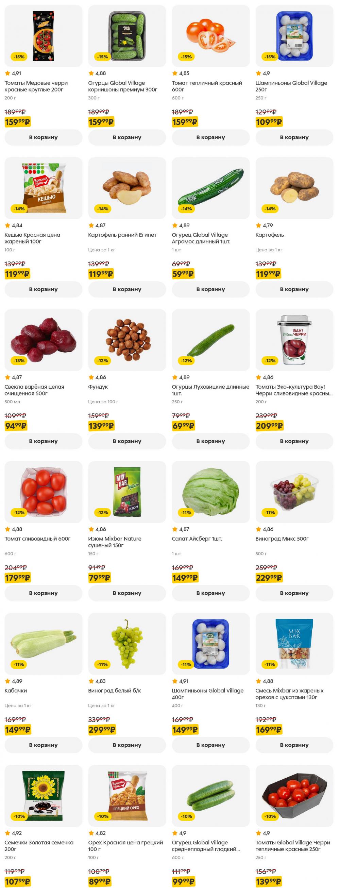Add Огурец Global Village Агромос to cart
Viewport: 340px width, 888px height.
(x=210, y=289)
